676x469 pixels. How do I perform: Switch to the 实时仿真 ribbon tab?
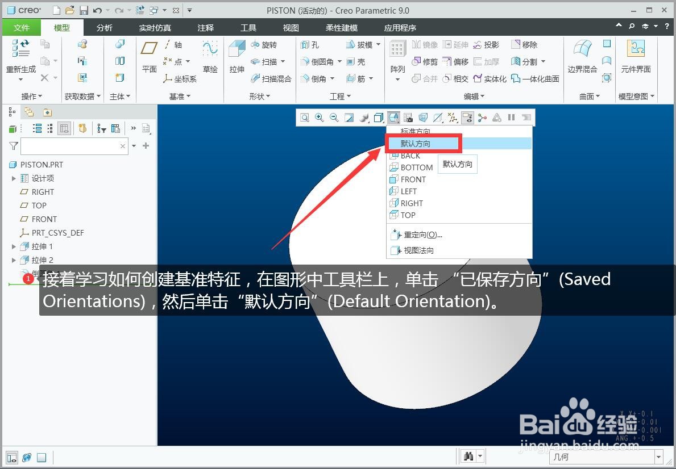point(155,28)
